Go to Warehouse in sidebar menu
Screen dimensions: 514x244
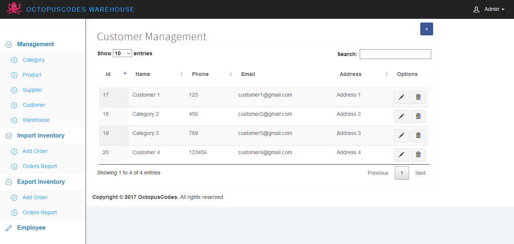coord(36,120)
